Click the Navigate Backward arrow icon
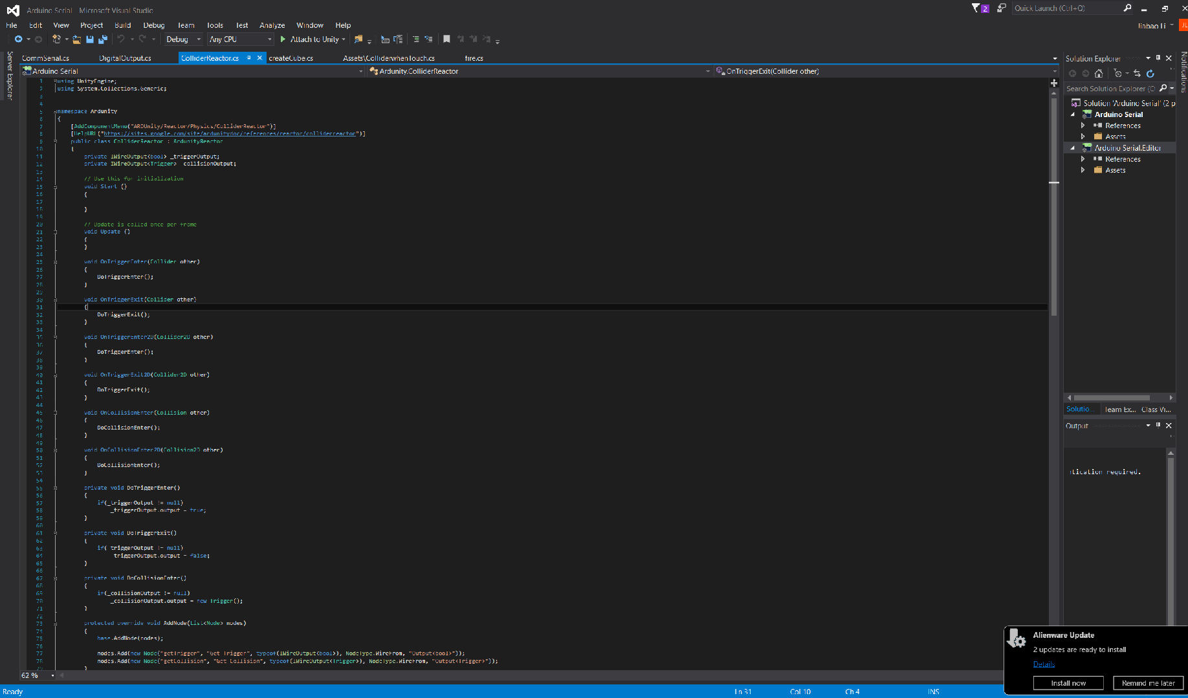The image size is (1188, 698). tap(18, 39)
